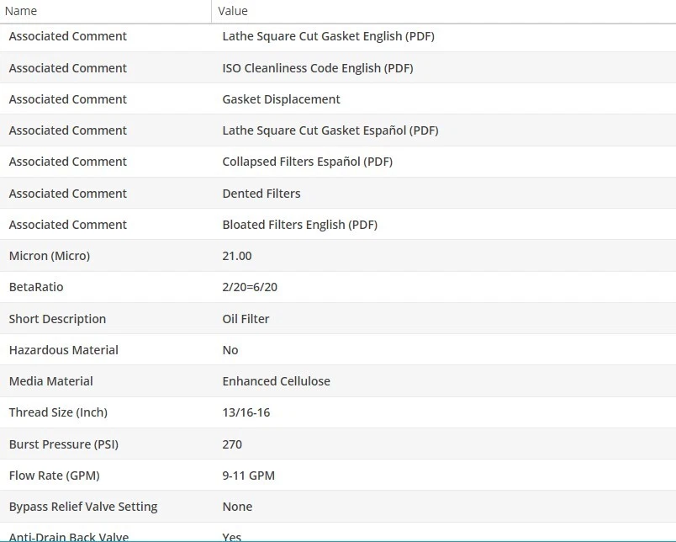Select the BetaRatio value 2/20=6/20

[250, 287]
